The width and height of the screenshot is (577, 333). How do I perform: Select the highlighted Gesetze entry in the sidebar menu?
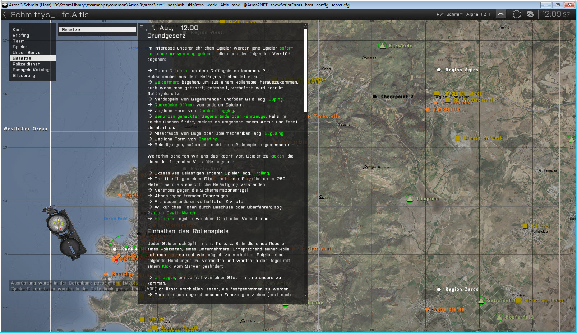[x=33, y=58]
